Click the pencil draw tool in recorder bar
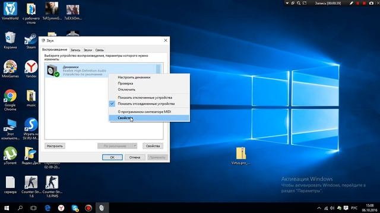 [351, 3]
